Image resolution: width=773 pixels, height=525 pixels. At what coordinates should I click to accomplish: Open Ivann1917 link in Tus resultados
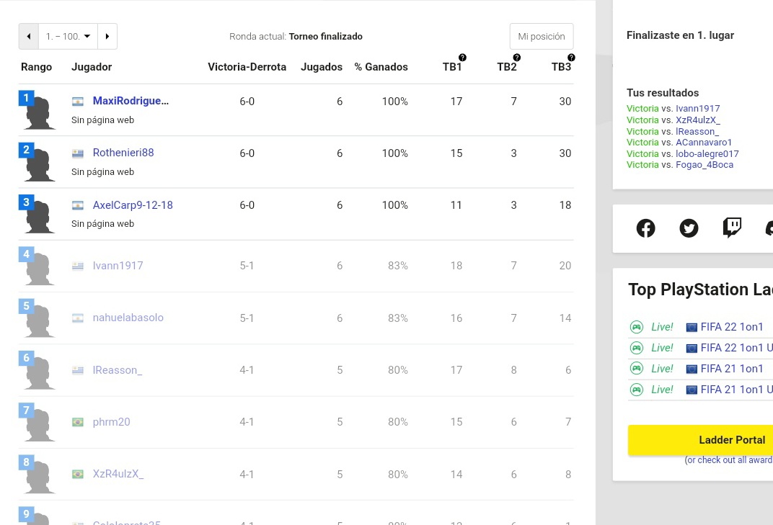(x=697, y=108)
